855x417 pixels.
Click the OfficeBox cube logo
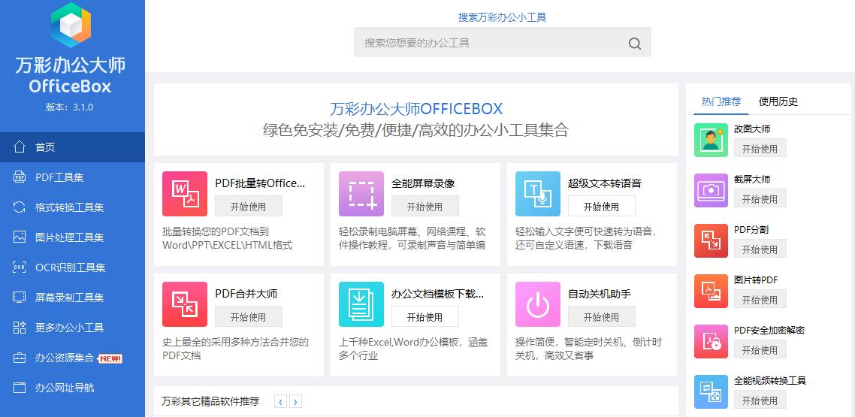[71, 25]
